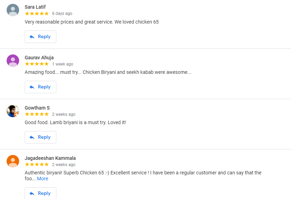Click Gowtham S's review text about lamb briyani
The image size is (291, 199).
click(x=75, y=122)
